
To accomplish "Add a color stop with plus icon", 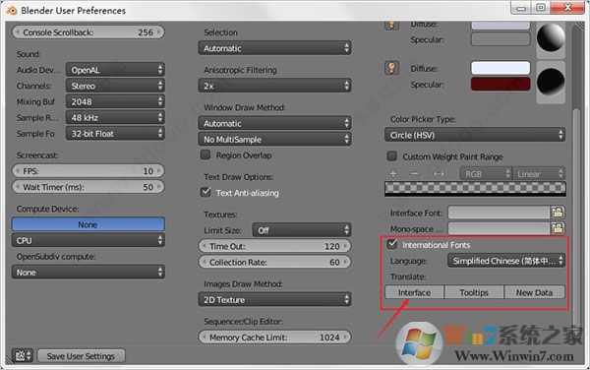I will point(393,173).
